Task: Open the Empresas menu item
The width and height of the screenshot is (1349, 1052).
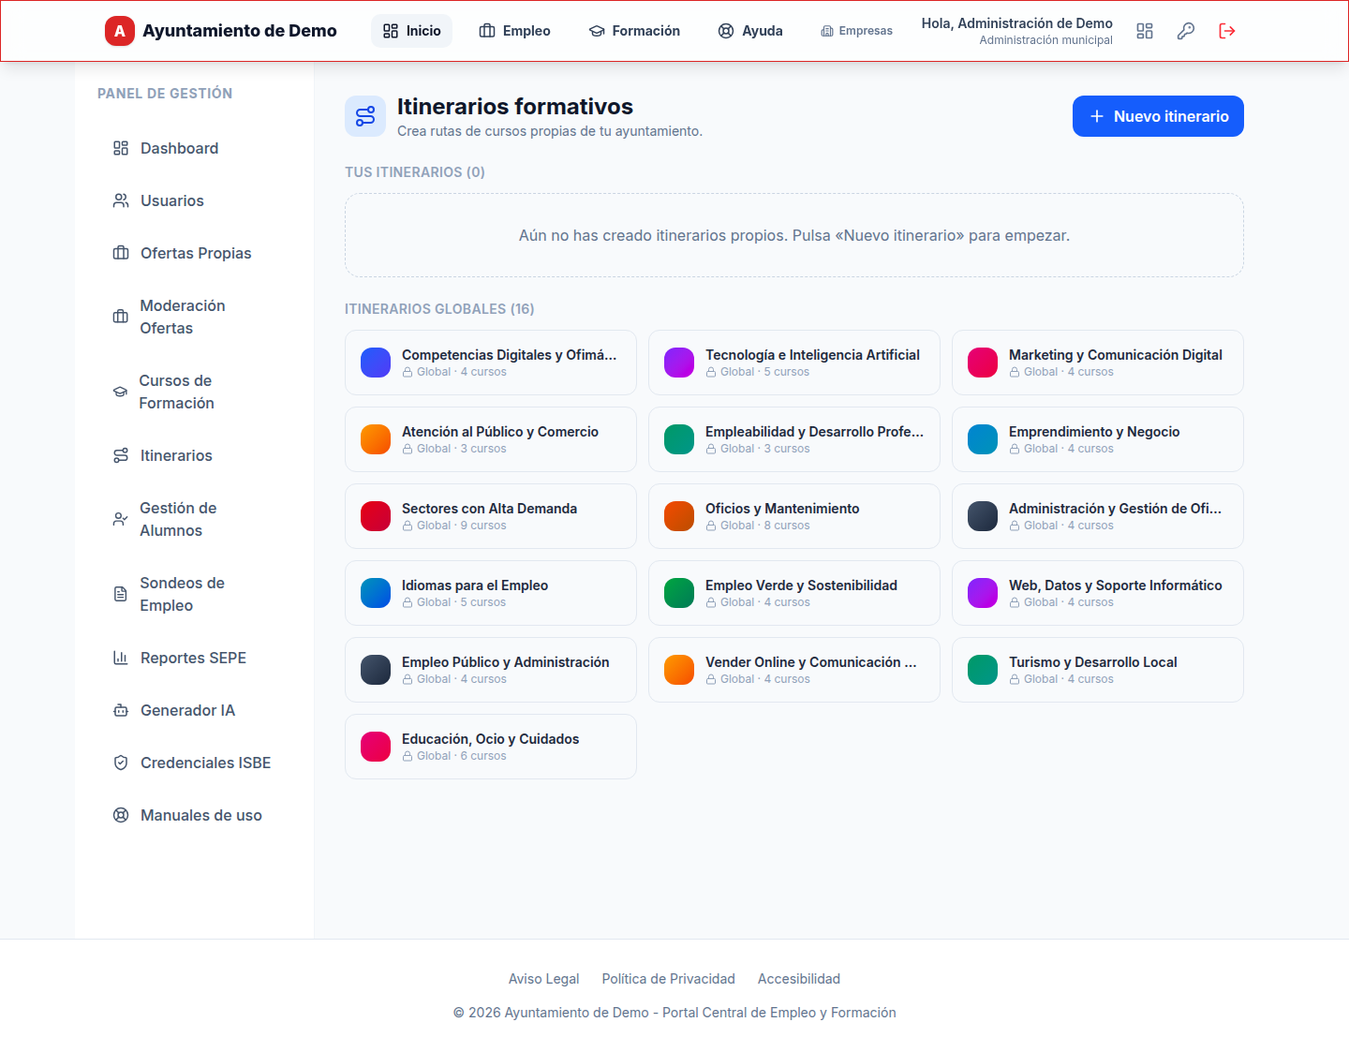Action: (856, 31)
